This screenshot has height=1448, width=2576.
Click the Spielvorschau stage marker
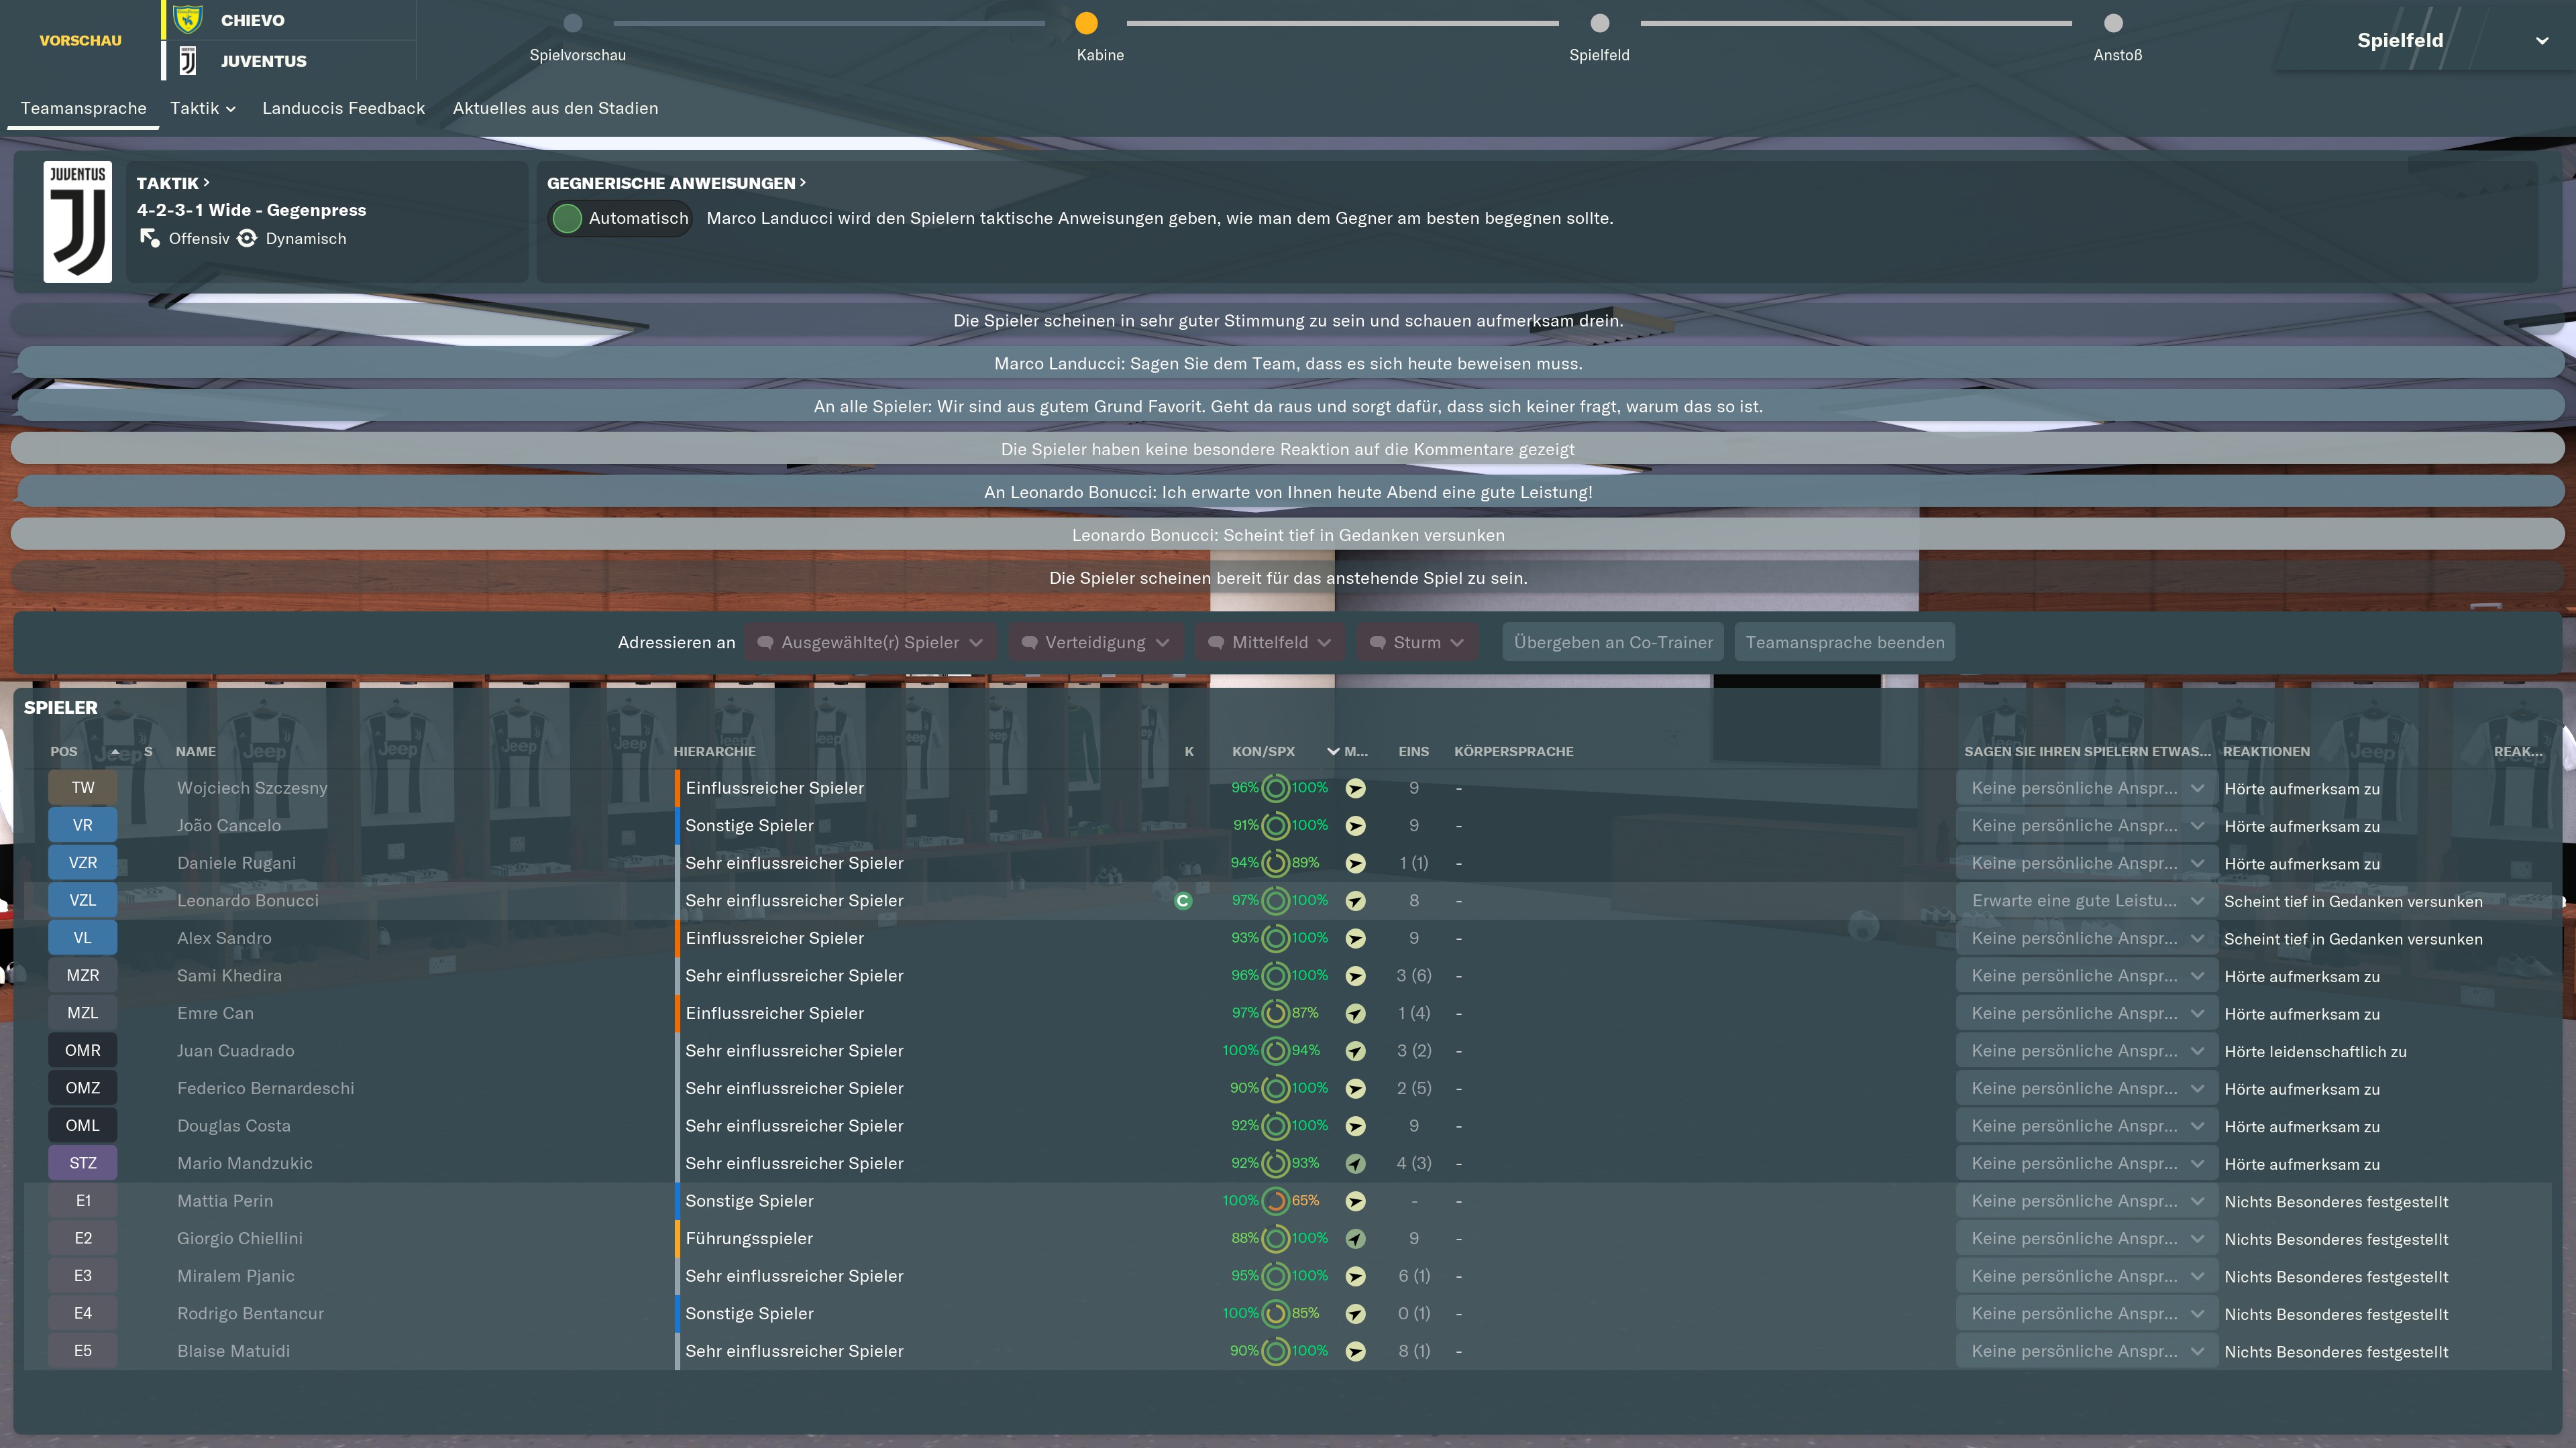coord(573,23)
